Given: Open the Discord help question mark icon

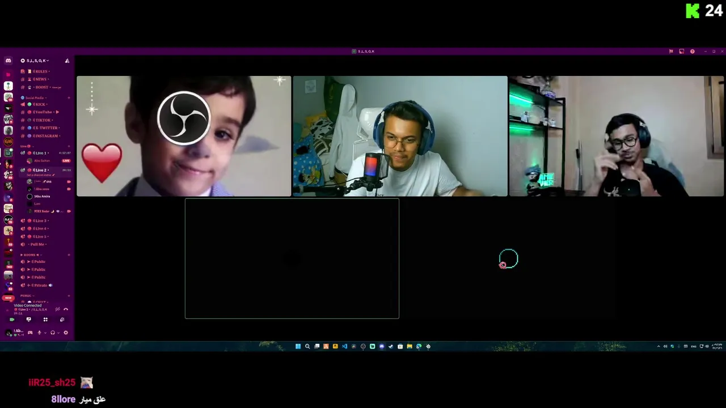Looking at the screenshot, I should point(692,52).
